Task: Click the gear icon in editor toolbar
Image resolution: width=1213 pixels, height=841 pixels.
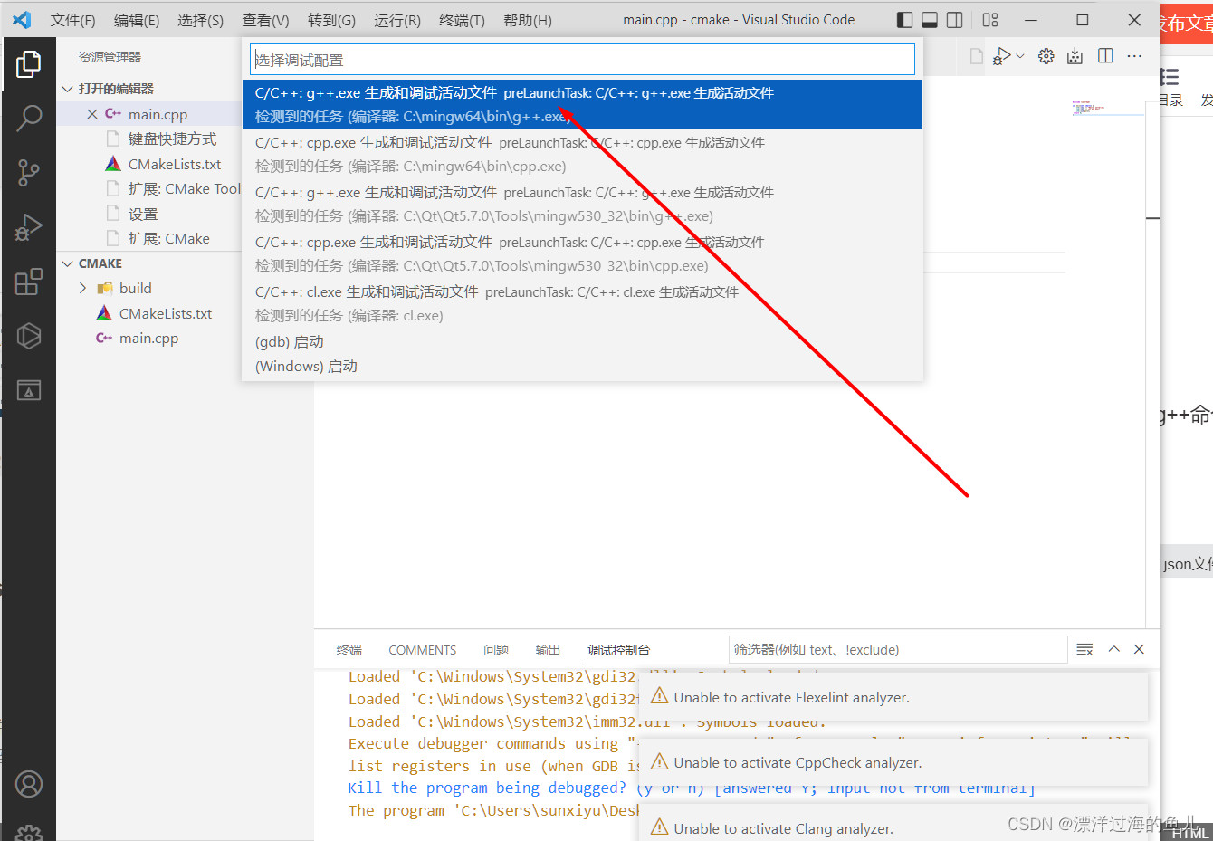Action: 1046,56
